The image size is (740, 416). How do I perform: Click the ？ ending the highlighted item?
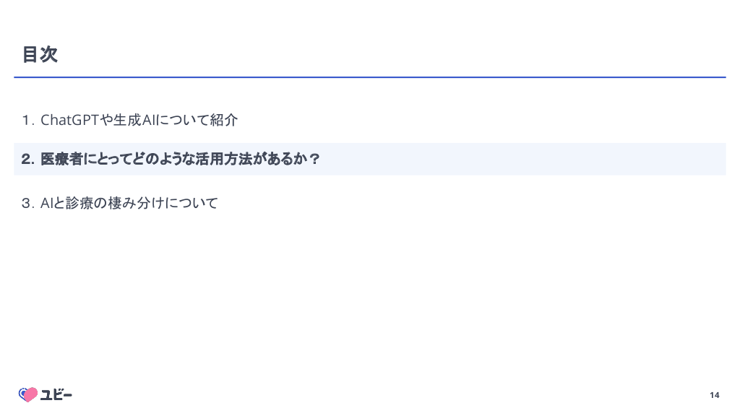click(x=314, y=160)
